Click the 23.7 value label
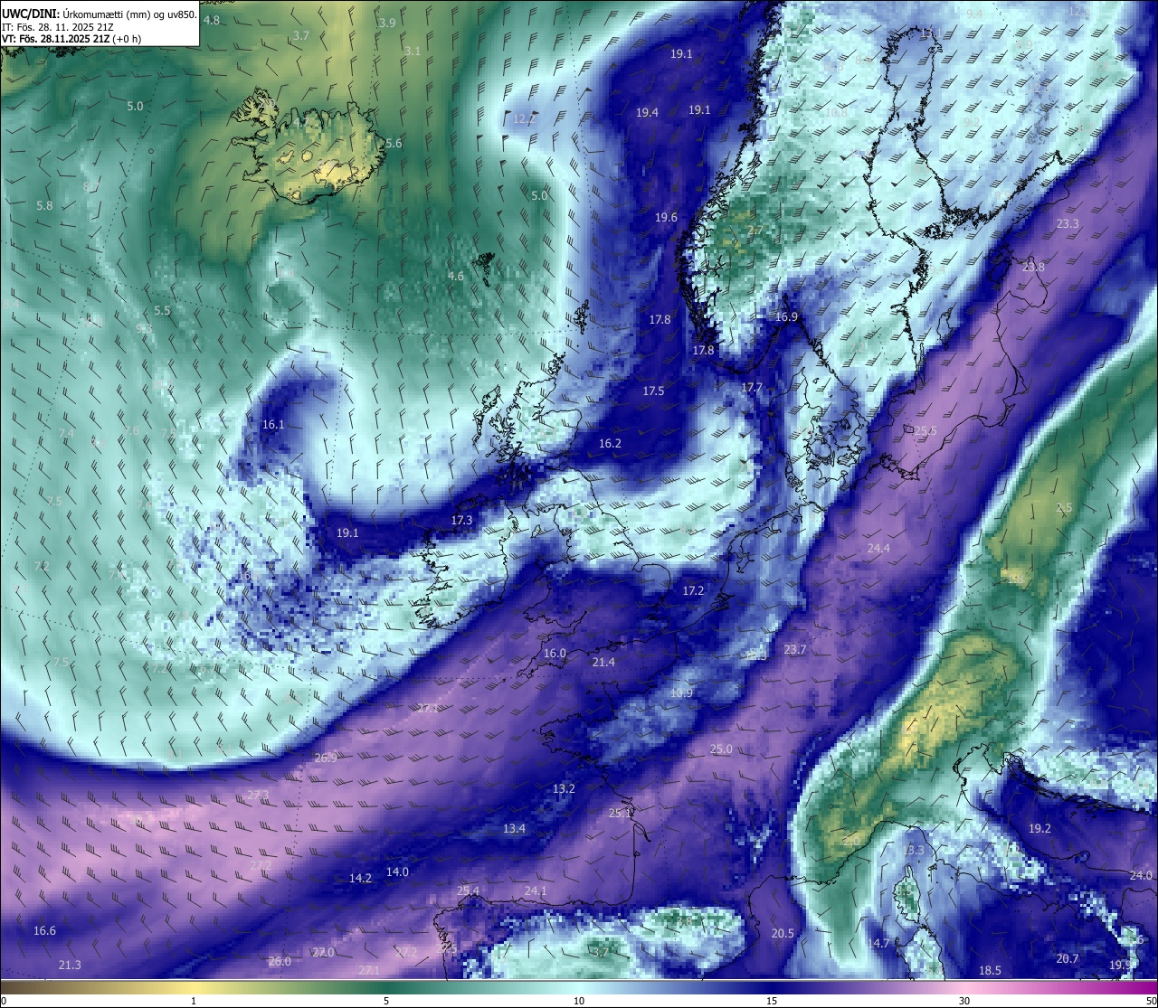The image size is (1158, 1008). tap(795, 650)
